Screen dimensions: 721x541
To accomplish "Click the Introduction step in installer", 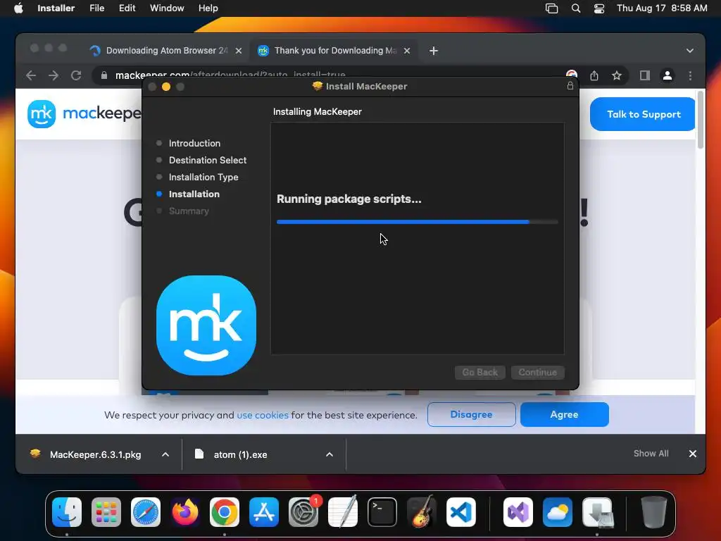I will pos(194,143).
